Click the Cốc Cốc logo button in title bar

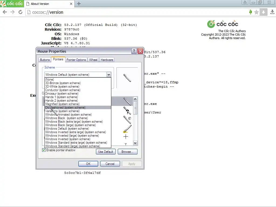12,4
